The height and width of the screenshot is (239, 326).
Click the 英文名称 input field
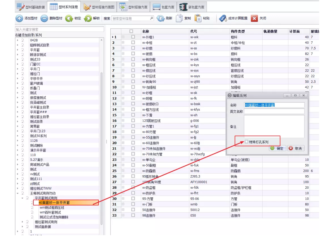point(274,111)
